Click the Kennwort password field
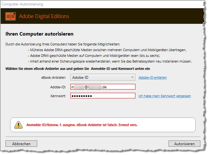This screenshot has height=155, width=209. point(103,96)
